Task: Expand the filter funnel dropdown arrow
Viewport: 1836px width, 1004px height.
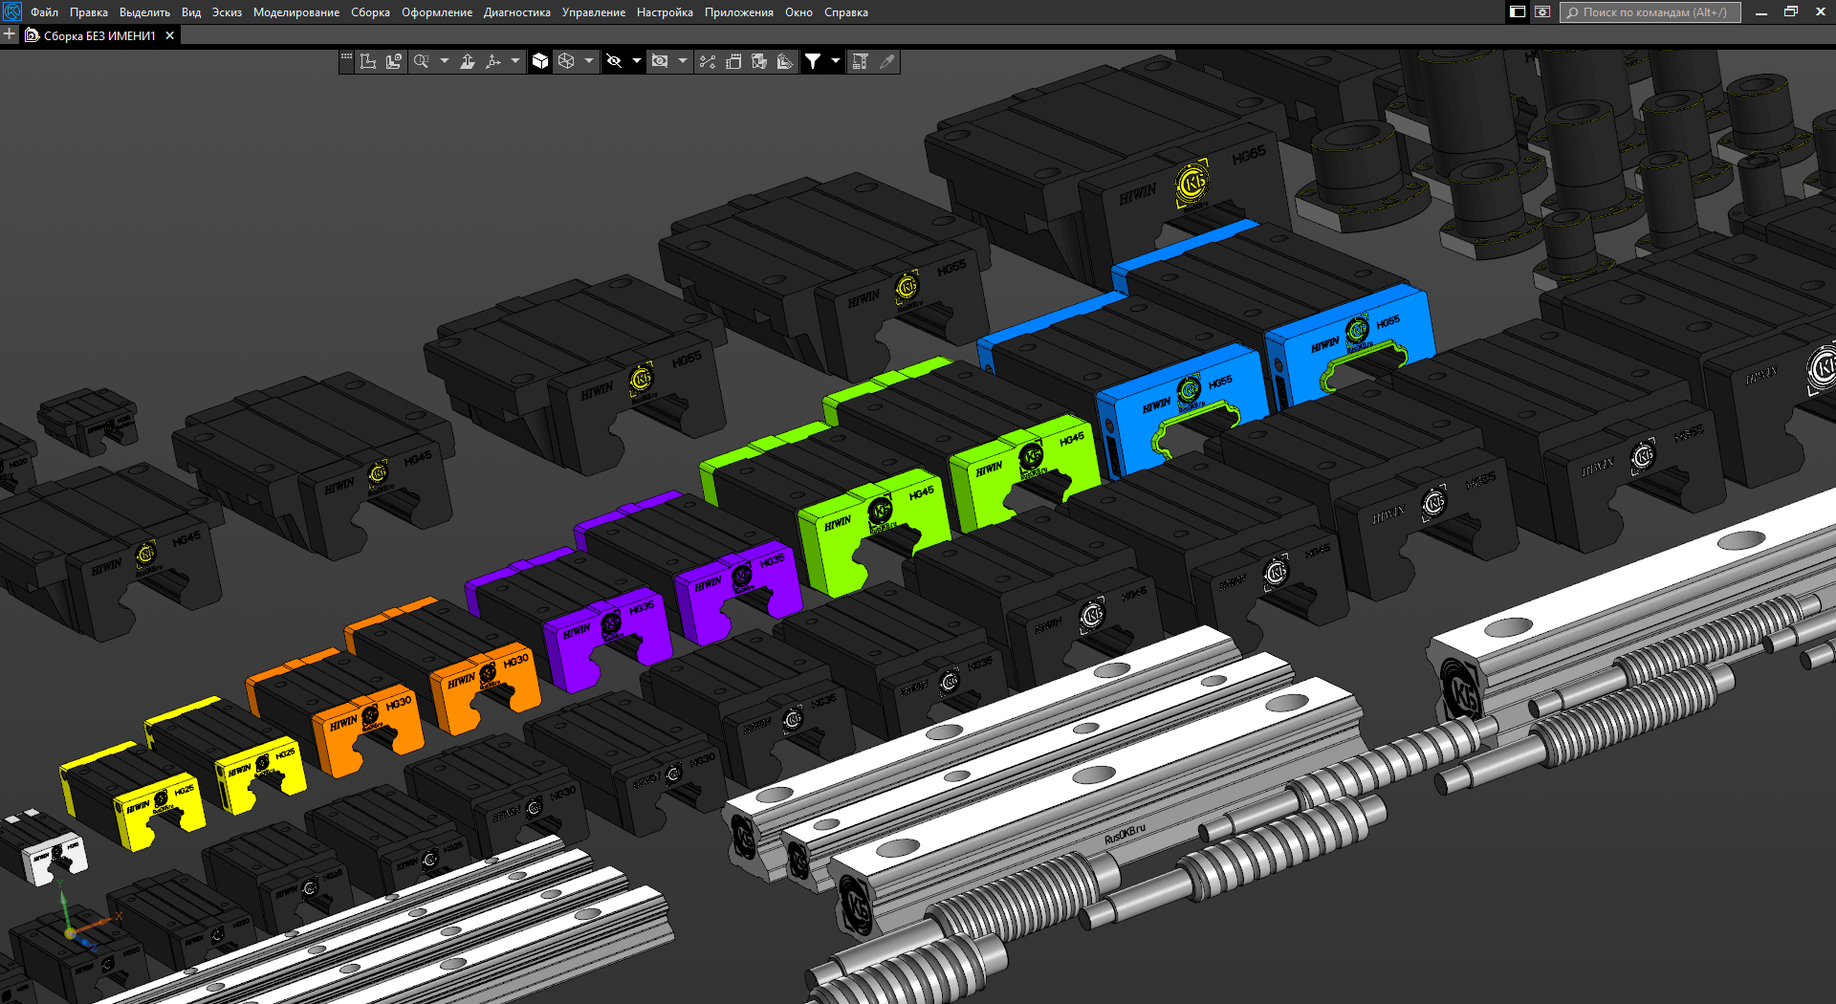Action: 836,61
